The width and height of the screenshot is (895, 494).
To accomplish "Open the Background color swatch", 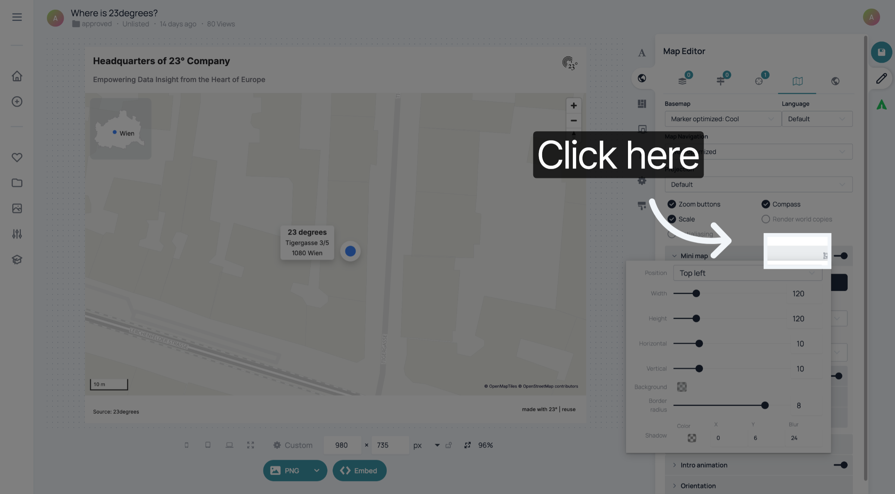I will (682, 387).
